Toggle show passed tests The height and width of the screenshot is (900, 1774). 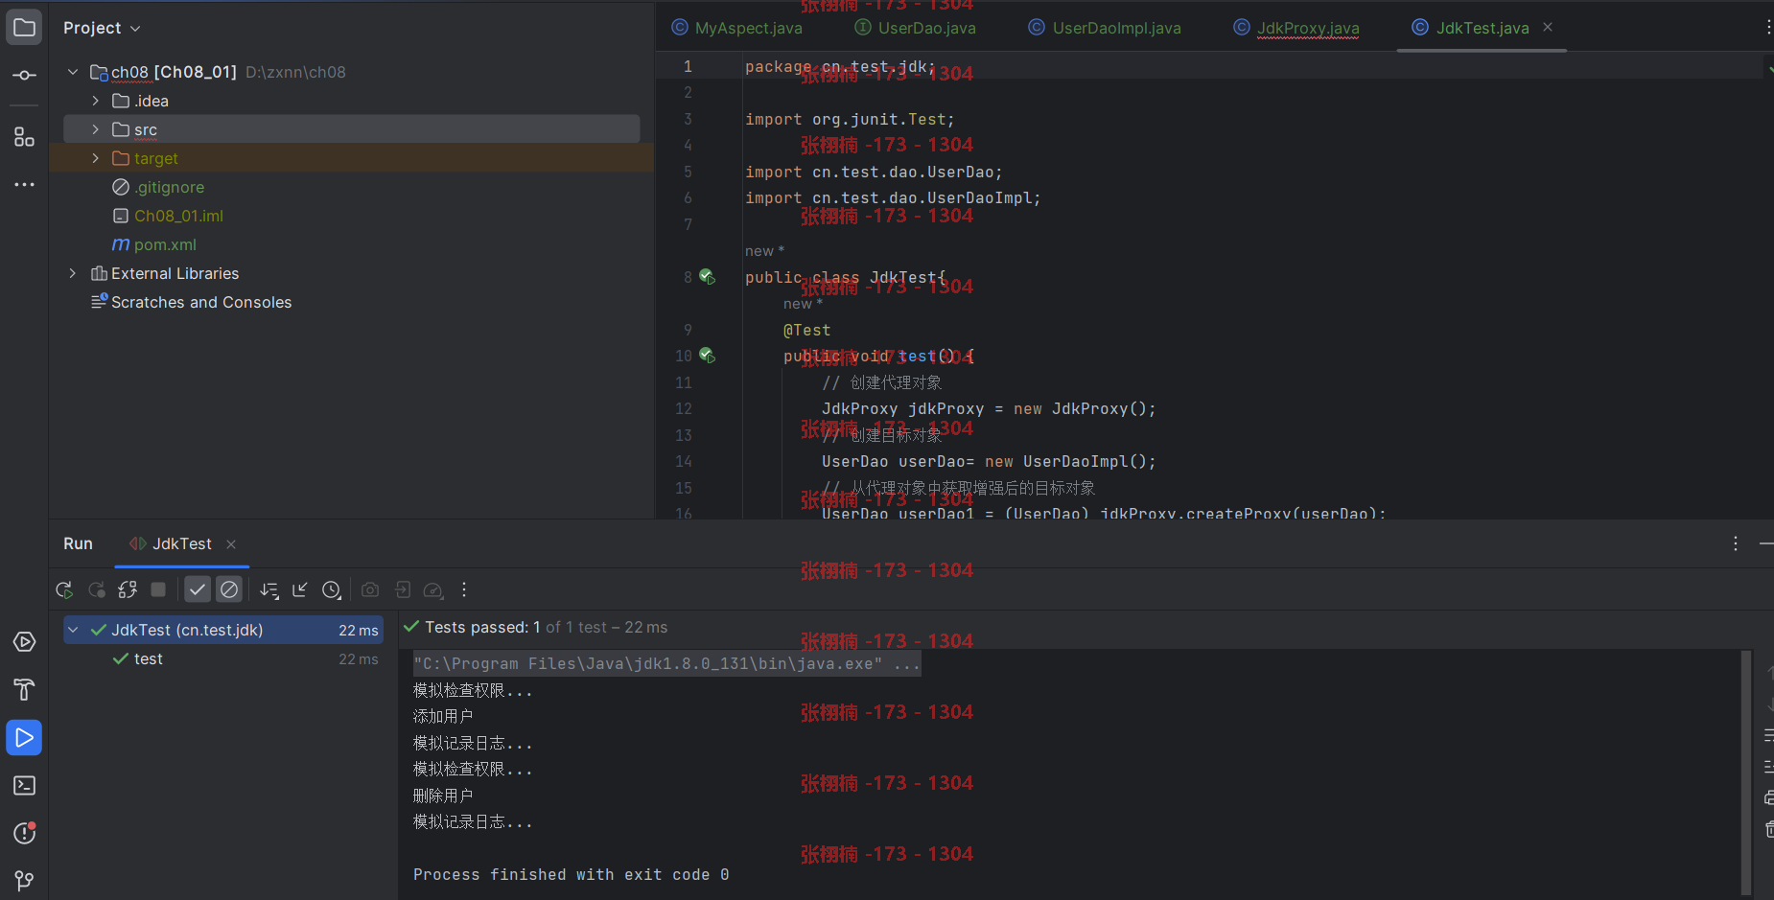[198, 589]
